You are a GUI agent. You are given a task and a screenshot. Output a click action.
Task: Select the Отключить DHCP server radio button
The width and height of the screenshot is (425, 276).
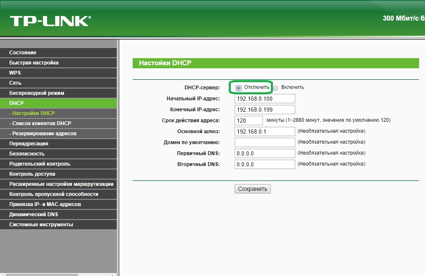click(x=238, y=88)
